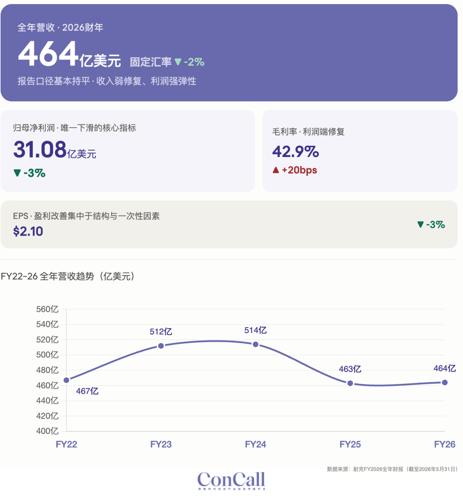Click the 560亿 y-axis label
The height and width of the screenshot is (496, 463).
(47, 309)
